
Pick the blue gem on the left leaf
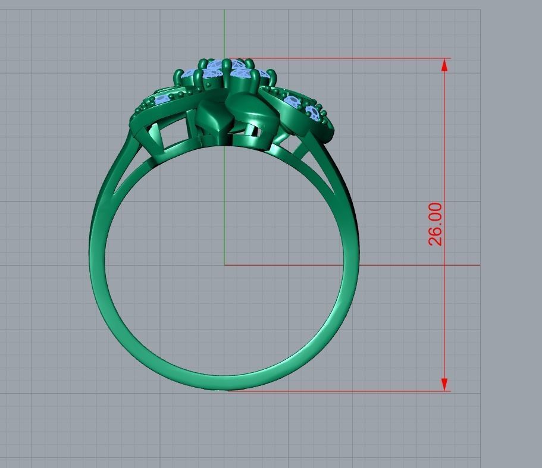(162, 100)
